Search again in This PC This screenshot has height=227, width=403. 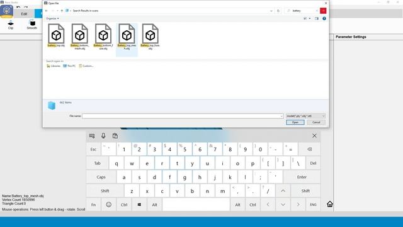[x=69, y=66]
